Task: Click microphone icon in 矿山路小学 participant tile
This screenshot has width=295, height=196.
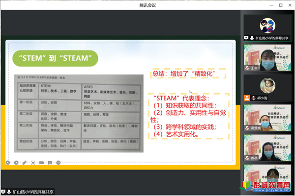Action: coord(252,38)
